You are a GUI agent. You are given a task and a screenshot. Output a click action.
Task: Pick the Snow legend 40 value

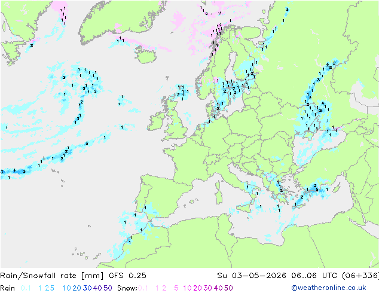[218, 288]
